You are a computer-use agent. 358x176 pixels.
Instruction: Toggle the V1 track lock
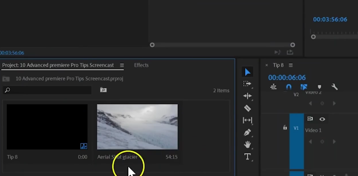[285, 128]
